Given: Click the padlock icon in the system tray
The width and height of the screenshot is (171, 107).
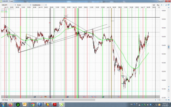Looking at the screenshot, I should (139, 105).
